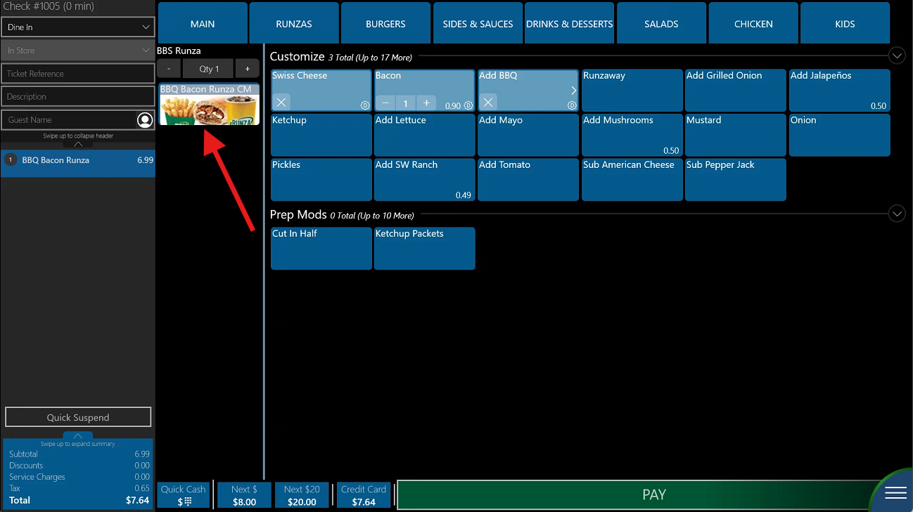
Task: Toggle the Runzaway modifier
Action: pyautogui.click(x=632, y=91)
